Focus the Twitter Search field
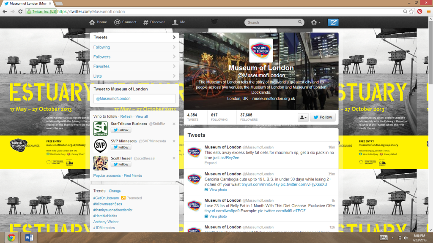Screen dimensions: 433x243 [274, 22]
